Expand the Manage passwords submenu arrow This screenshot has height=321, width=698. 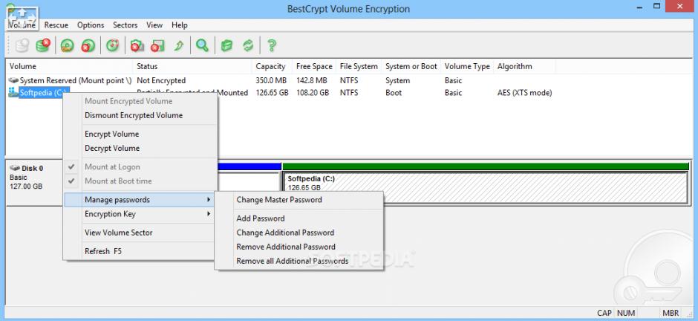point(209,200)
